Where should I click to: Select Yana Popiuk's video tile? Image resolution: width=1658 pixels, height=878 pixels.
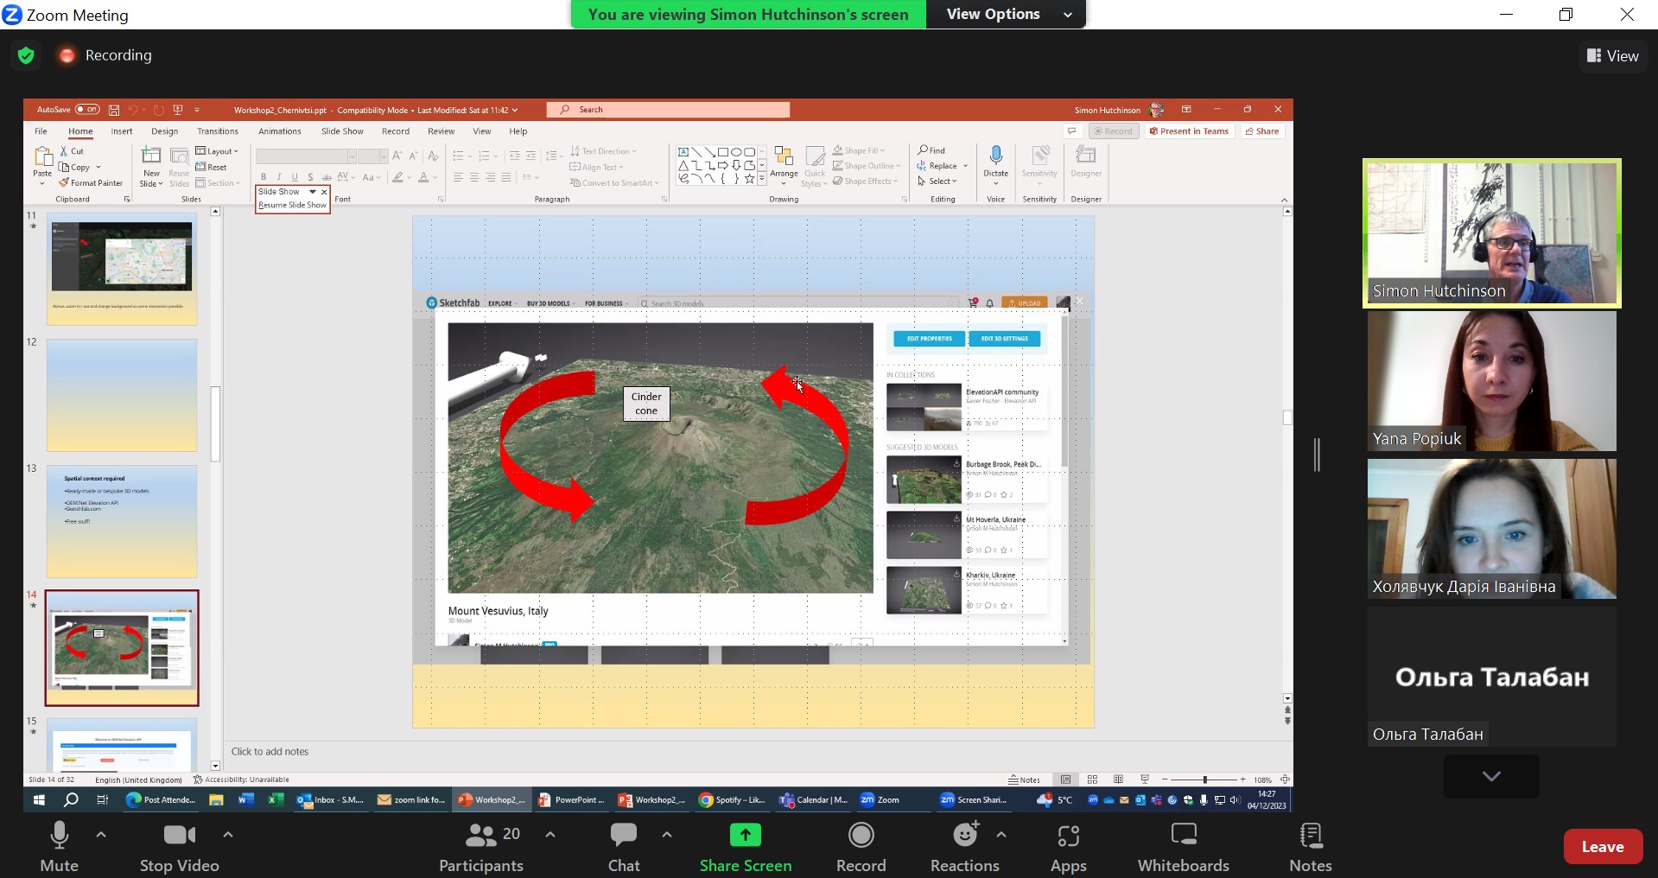[1491, 381]
